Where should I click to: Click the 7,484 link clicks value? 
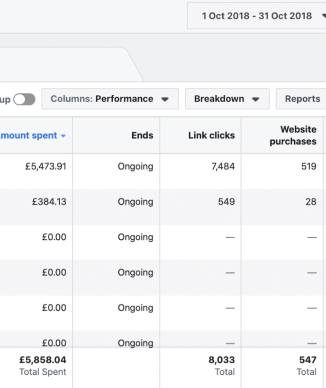[223, 167]
